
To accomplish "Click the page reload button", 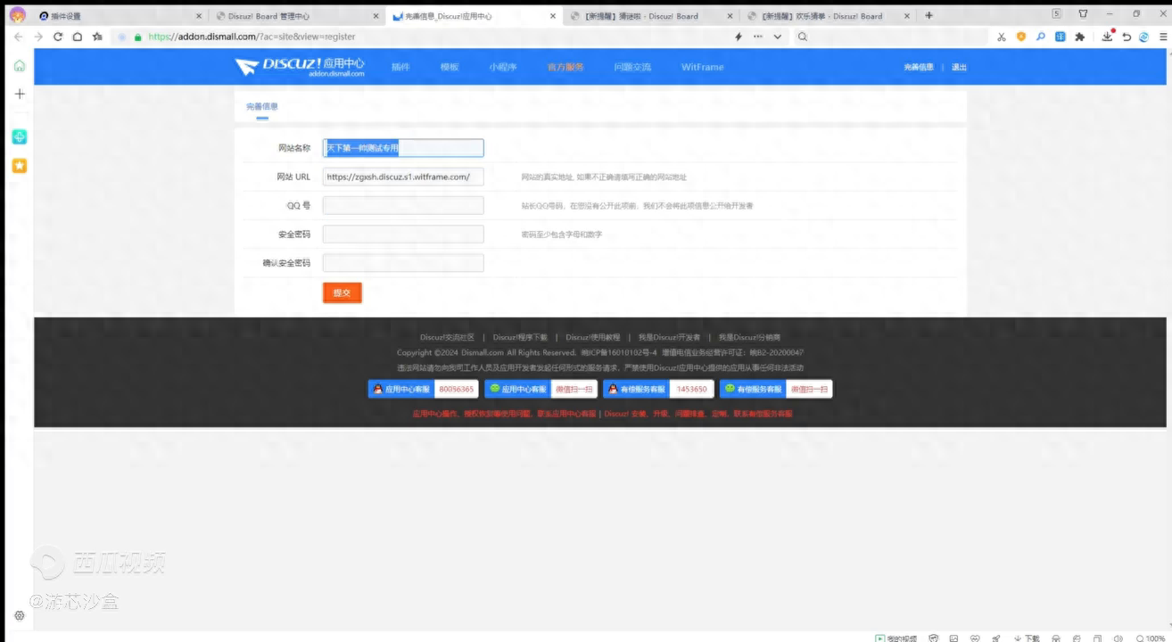I will 58,37.
